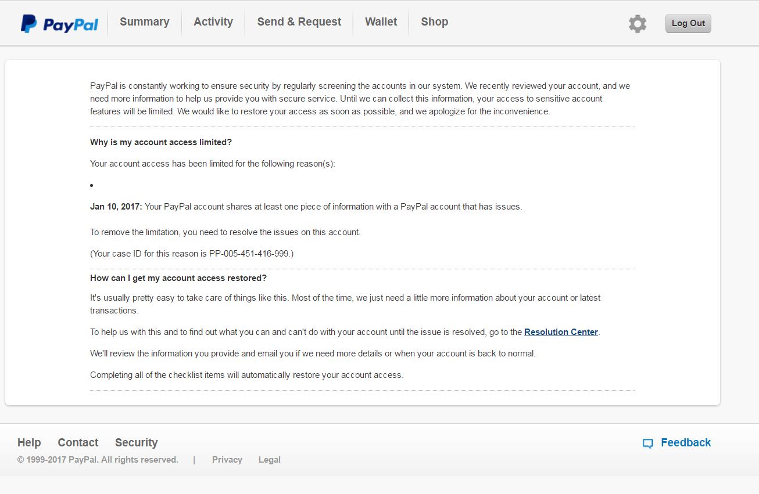Select the case ID PP-005-451-416-999 line

tap(192, 254)
